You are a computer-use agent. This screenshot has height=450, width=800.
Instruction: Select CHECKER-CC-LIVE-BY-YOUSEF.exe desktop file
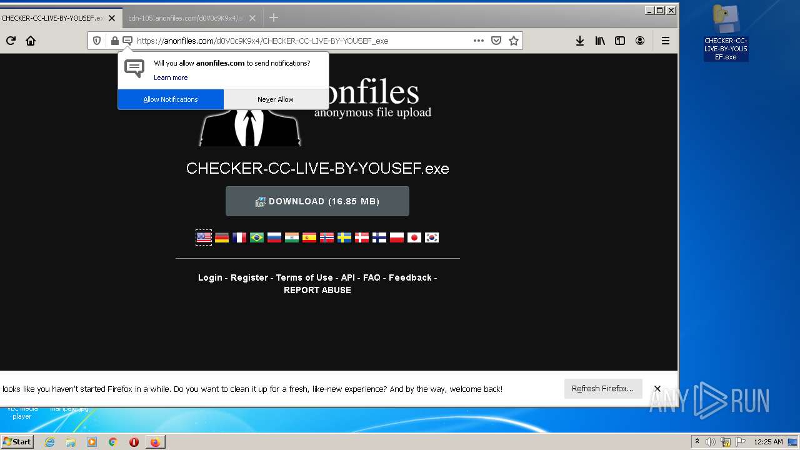[x=726, y=33]
